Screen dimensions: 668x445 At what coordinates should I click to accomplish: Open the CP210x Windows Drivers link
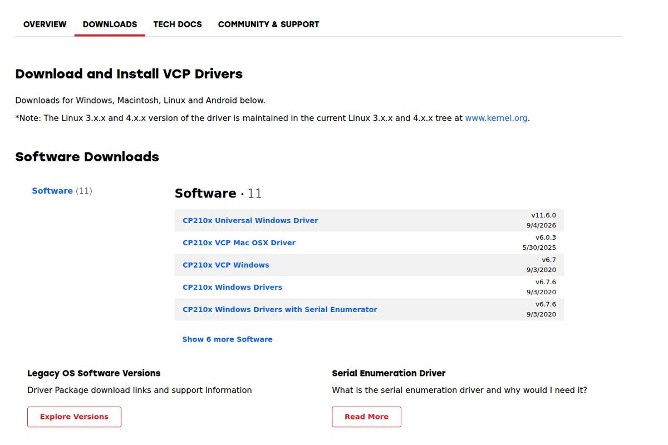coord(232,287)
